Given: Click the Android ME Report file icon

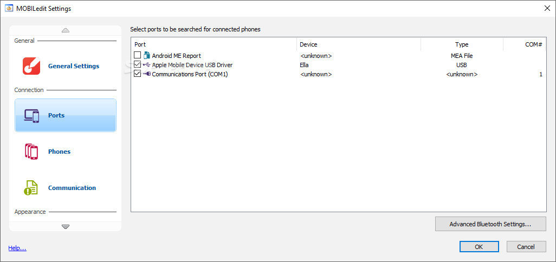Looking at the screenshot, I should pyautogui.click(x=147, y=56).
